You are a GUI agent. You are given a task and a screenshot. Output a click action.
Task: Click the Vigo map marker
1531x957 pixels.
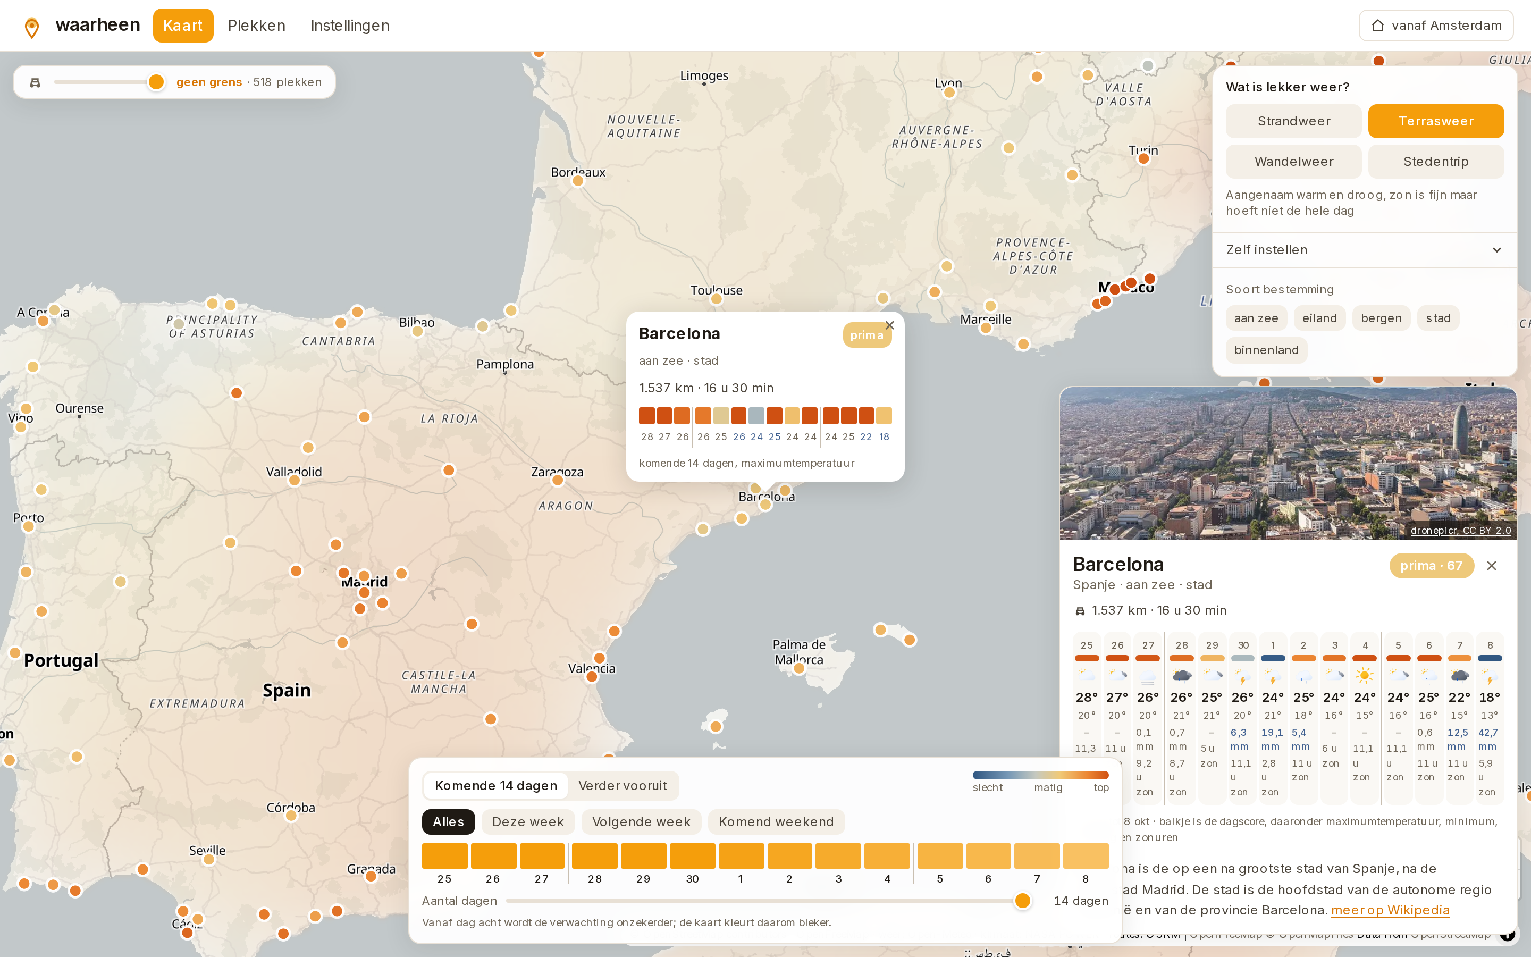(21, 427)
